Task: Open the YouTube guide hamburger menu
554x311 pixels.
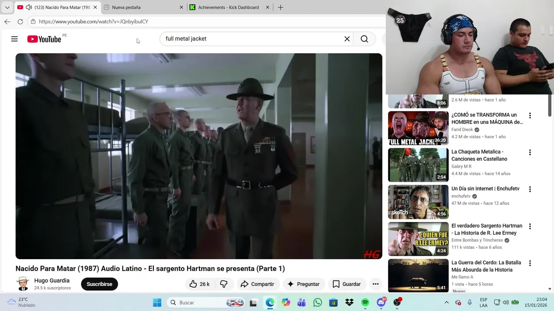Action: click(14, 39)
